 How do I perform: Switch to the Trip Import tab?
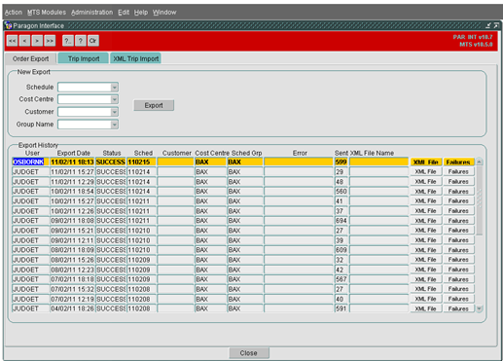[84, 58]
